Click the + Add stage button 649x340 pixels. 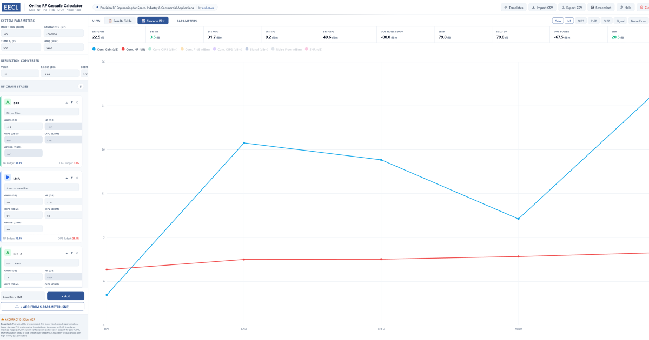(x=65, y=296)
